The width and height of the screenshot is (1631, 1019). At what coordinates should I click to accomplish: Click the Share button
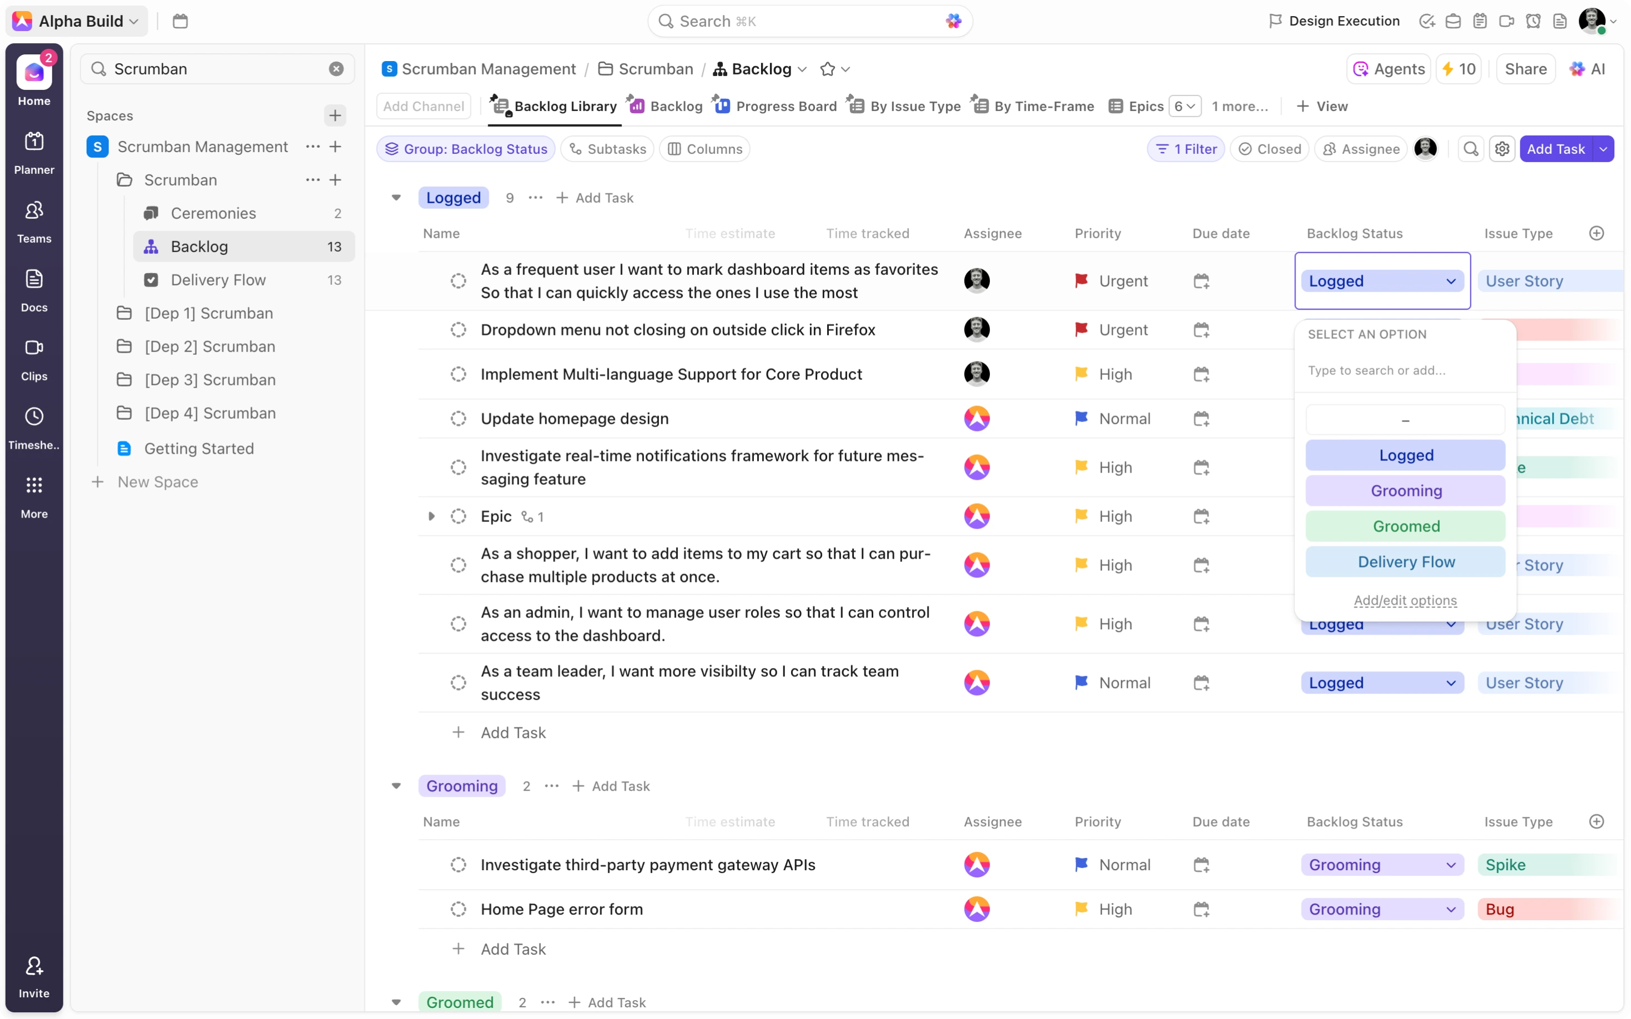[1526, 68]
